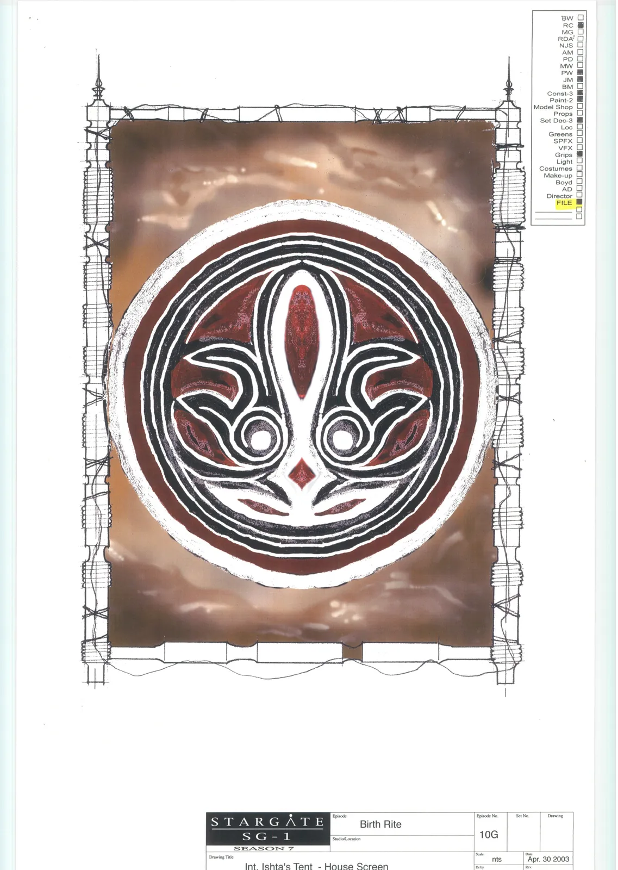618x870 pixels.
Task: Click the 'Model Shop' distribution label
Action: tap(553, 107)
